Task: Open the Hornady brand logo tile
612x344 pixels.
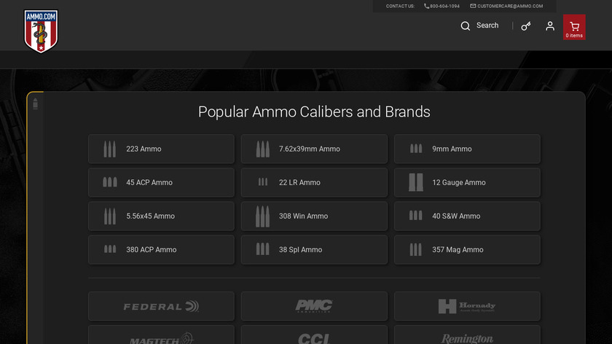Action: pos(467,306)
